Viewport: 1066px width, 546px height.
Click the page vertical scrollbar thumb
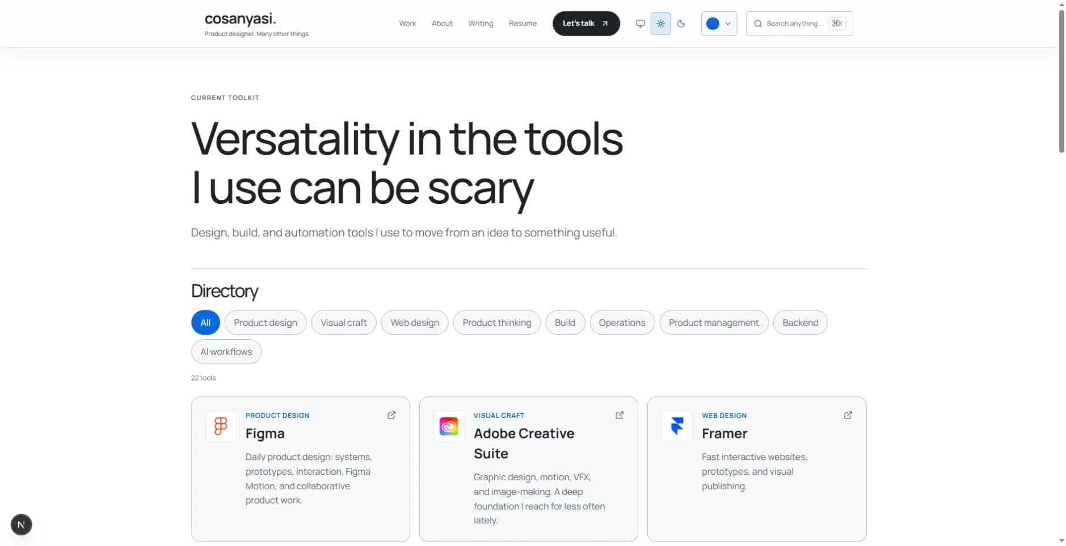tap(1061, 81)
